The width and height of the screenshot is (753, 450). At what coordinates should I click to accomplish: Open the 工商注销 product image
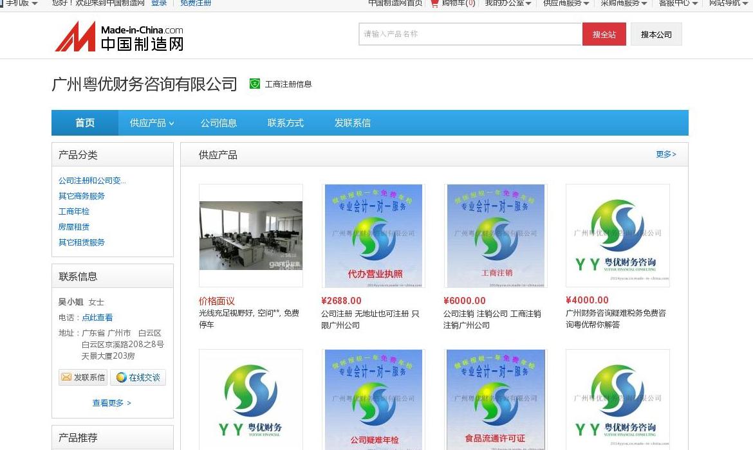click(496, 235)
